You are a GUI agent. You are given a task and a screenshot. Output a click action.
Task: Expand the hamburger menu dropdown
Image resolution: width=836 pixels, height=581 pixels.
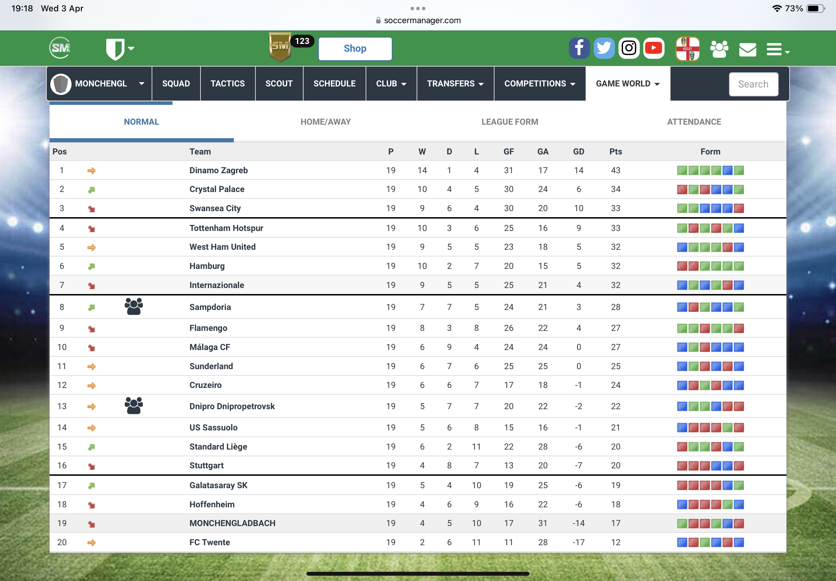(778, 50)
